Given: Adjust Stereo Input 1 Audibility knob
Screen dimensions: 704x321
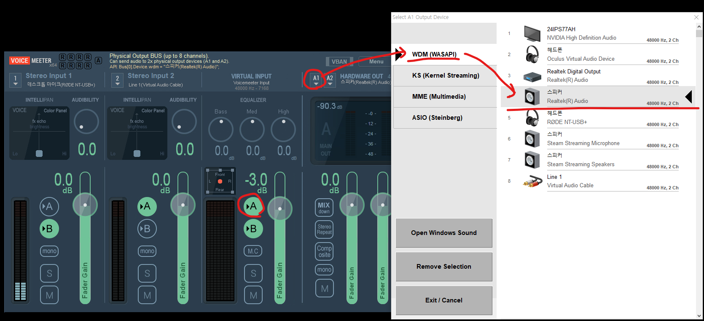Looking at the screenshot, I should [x=86, y=122].
